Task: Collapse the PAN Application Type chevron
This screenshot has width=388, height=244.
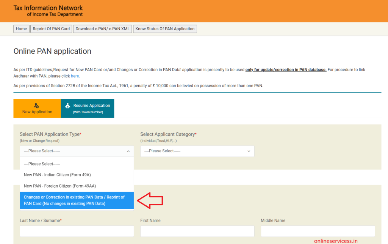Action: (128, 151)
